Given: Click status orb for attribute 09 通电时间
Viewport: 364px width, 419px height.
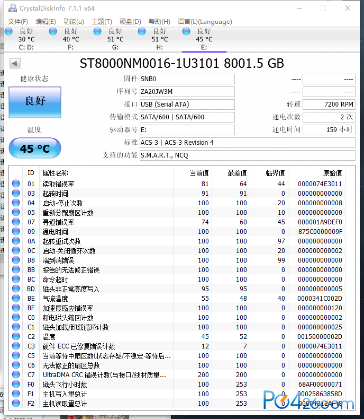Looking at the screenshot, I should click(x=16, y=231).
